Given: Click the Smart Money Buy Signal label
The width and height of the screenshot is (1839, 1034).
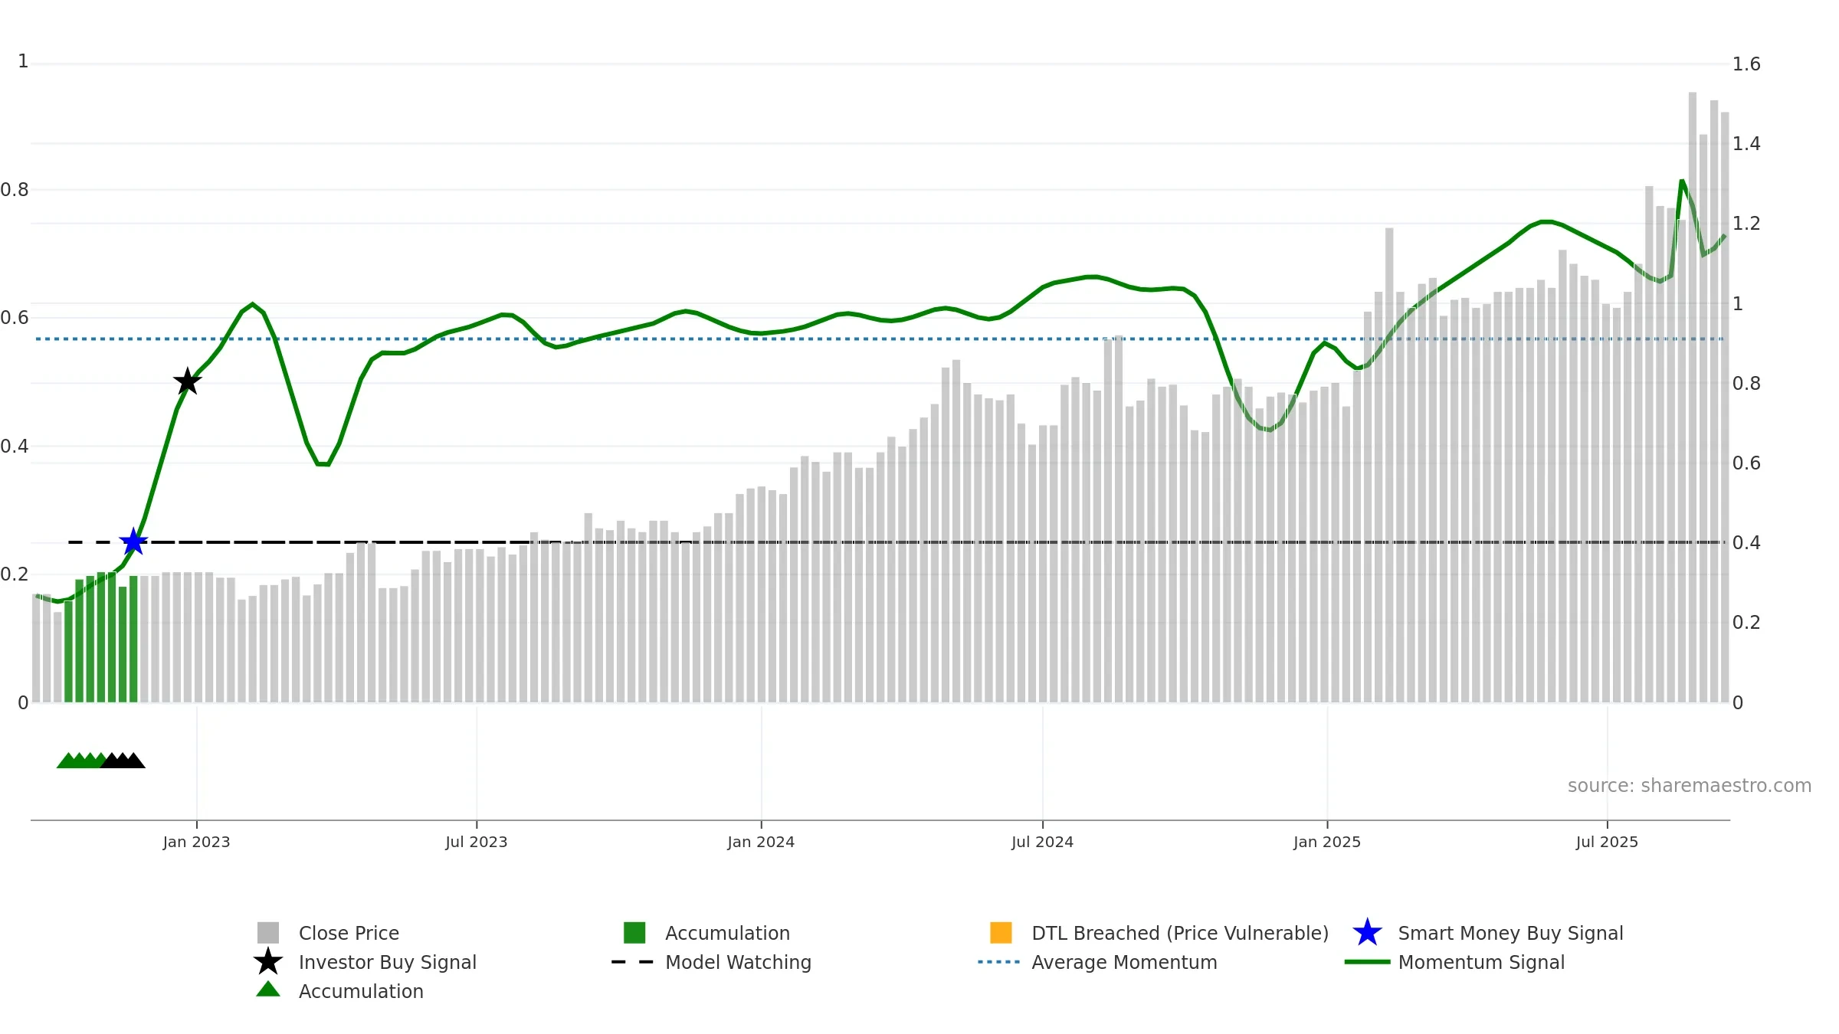Looking at the screenshot, I should point(1510,933).
